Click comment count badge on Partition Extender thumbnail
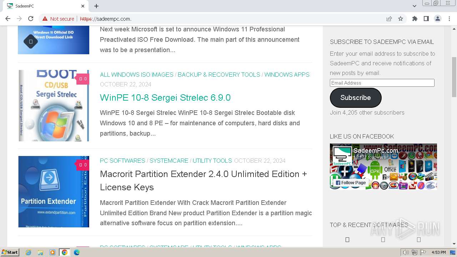The image size is (457, 257). [83, 165]
